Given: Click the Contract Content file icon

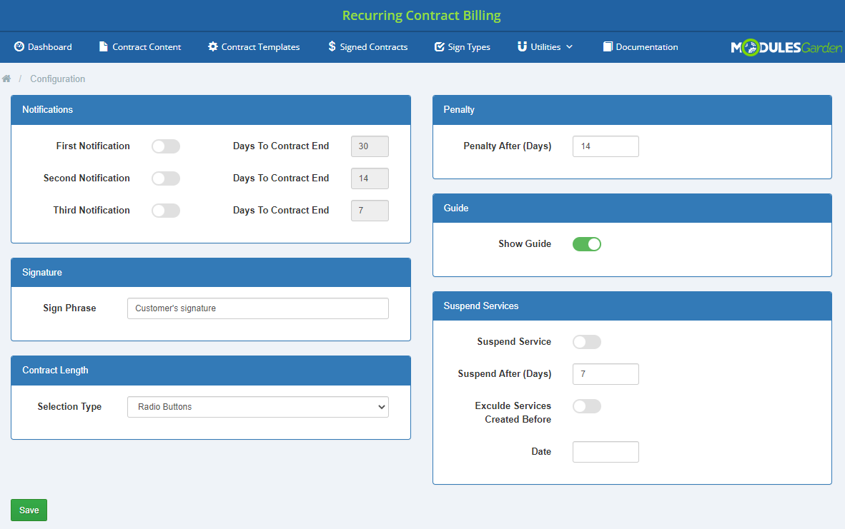Looking at the screenshot, I should pos(104,47).
